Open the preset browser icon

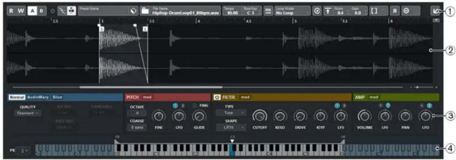[133, 11]
